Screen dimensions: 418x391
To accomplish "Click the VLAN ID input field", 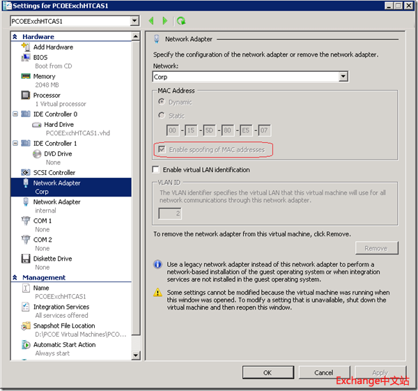I will [x=170, y=213].
